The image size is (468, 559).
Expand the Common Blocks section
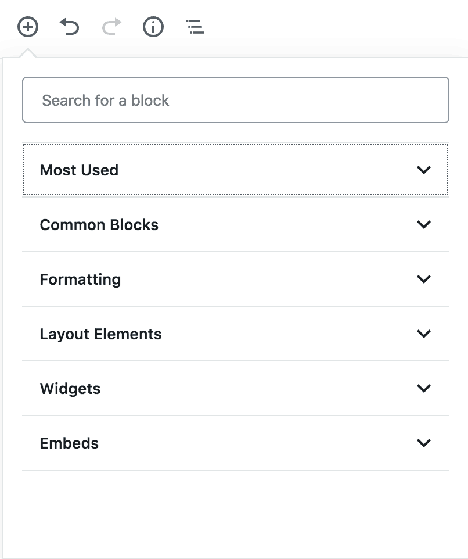(x=235, y=225)
